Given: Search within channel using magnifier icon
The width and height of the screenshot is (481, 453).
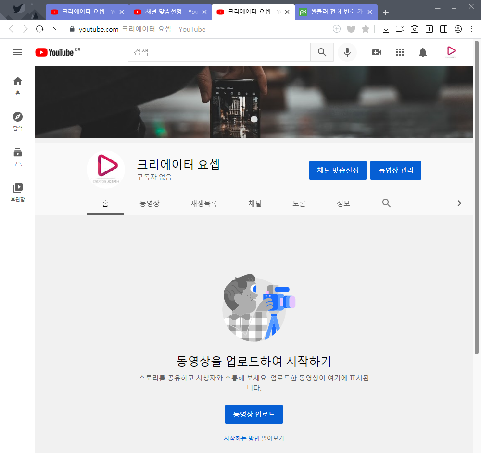Looking at the screenshot, I should click(x=386, y=203).
